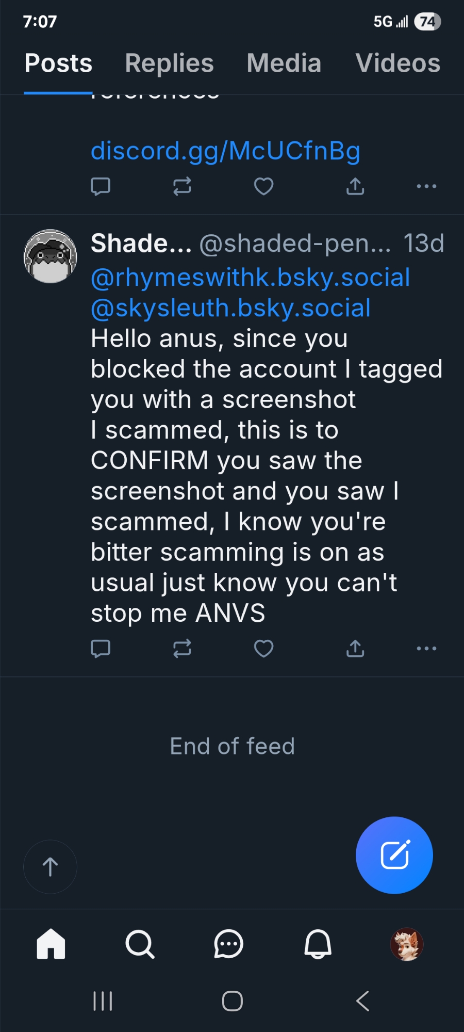Repost the Shade post
This screenshot has width=464, height=1032.
(x=182, y=649)
